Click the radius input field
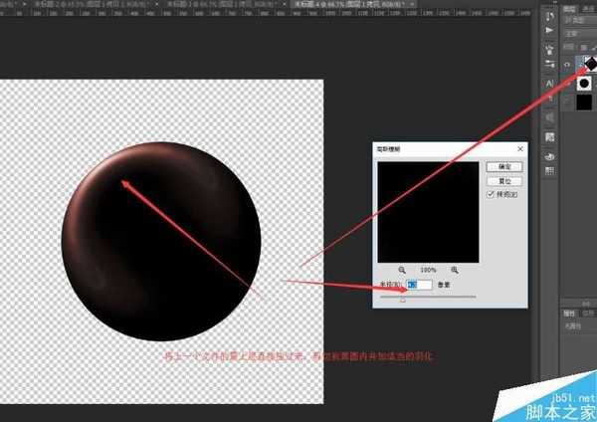 421,285
